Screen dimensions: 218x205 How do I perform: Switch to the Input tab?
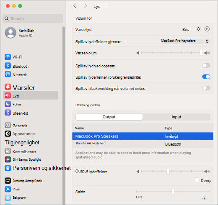176,117
